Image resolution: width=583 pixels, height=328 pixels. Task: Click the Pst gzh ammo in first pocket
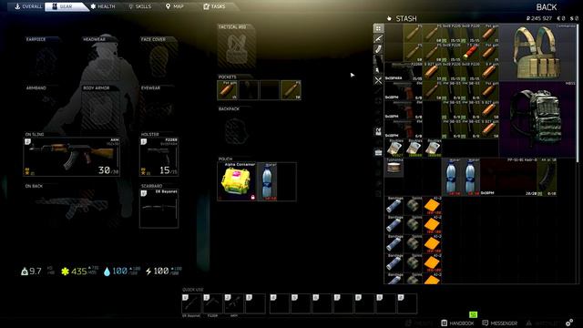227,90
